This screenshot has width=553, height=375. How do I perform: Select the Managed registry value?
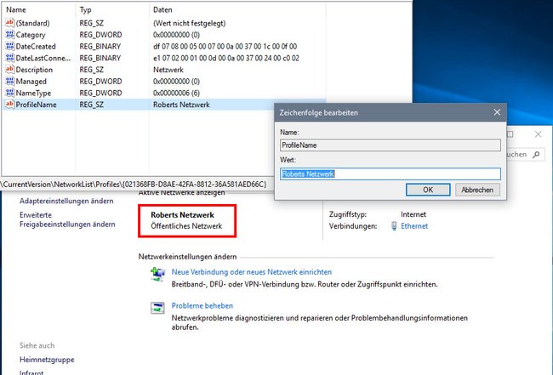click(31, 81)
